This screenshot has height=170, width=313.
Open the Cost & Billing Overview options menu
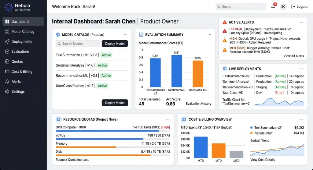[302, 119]
